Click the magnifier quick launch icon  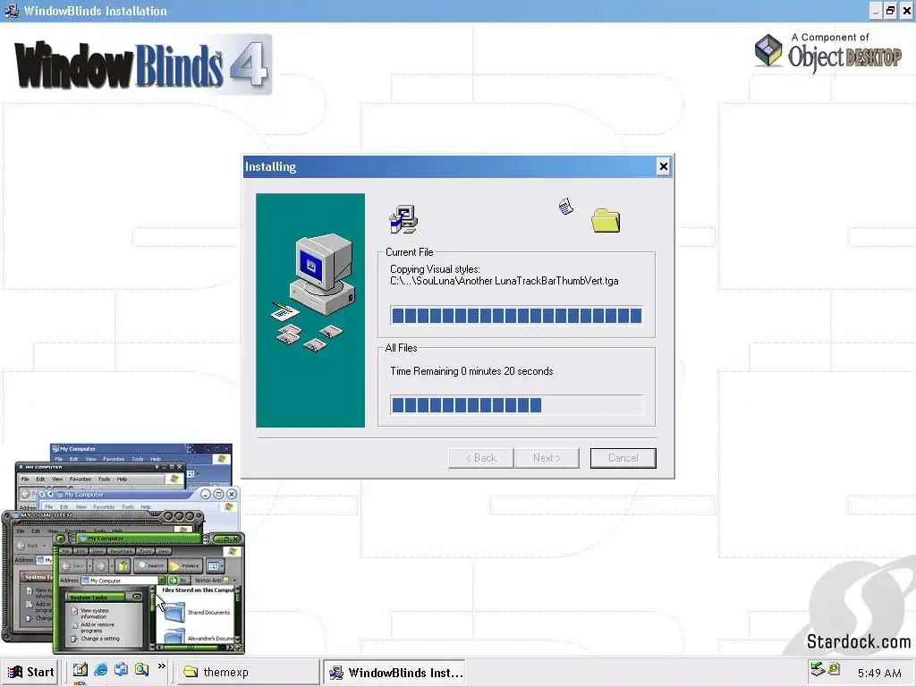coord(141,669)
